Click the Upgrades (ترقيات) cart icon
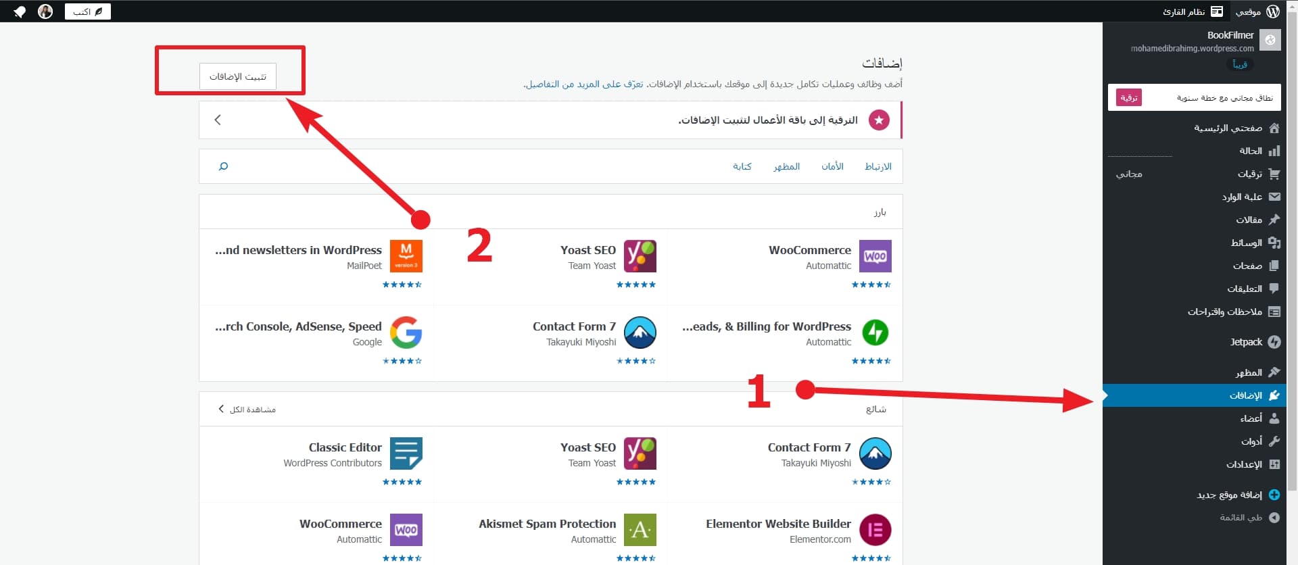 (1274, 174)
